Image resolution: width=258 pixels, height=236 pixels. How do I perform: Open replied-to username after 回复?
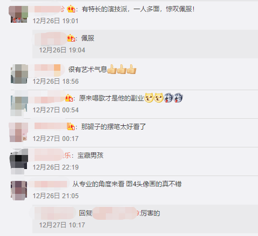[116, 213]
